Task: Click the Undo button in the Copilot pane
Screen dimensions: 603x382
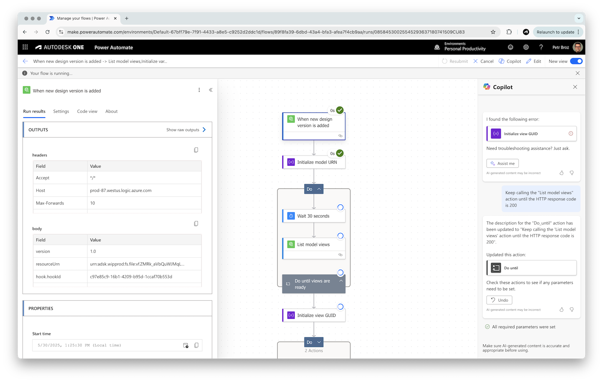Action: coord(499,300)
